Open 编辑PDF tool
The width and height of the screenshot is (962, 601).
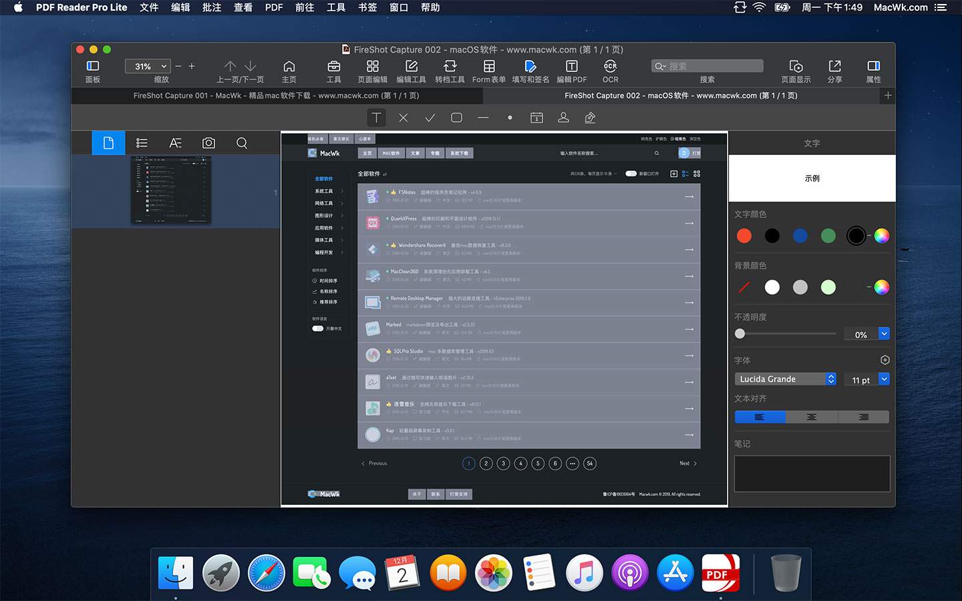point(572,66)
